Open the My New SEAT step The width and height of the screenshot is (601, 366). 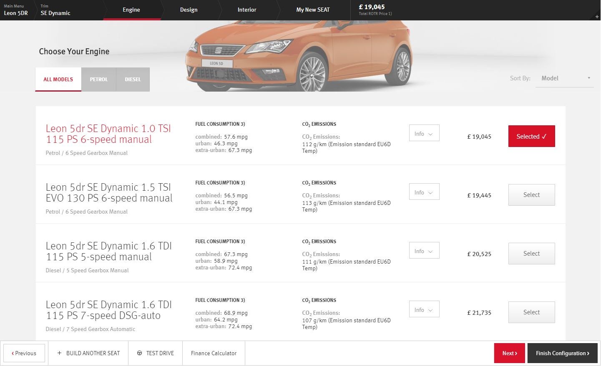click(313, 10)
